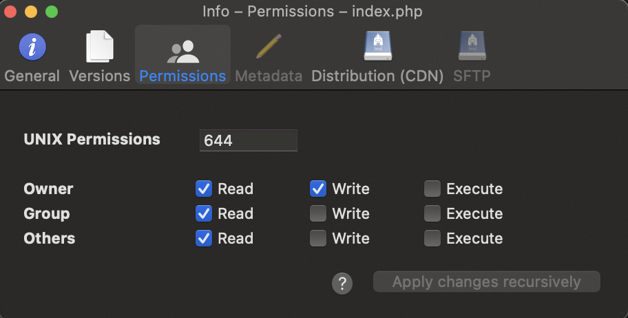Click the Metadata pencil icon
Viewport: 628px width, 318px height.
click(x=269, y=47)
